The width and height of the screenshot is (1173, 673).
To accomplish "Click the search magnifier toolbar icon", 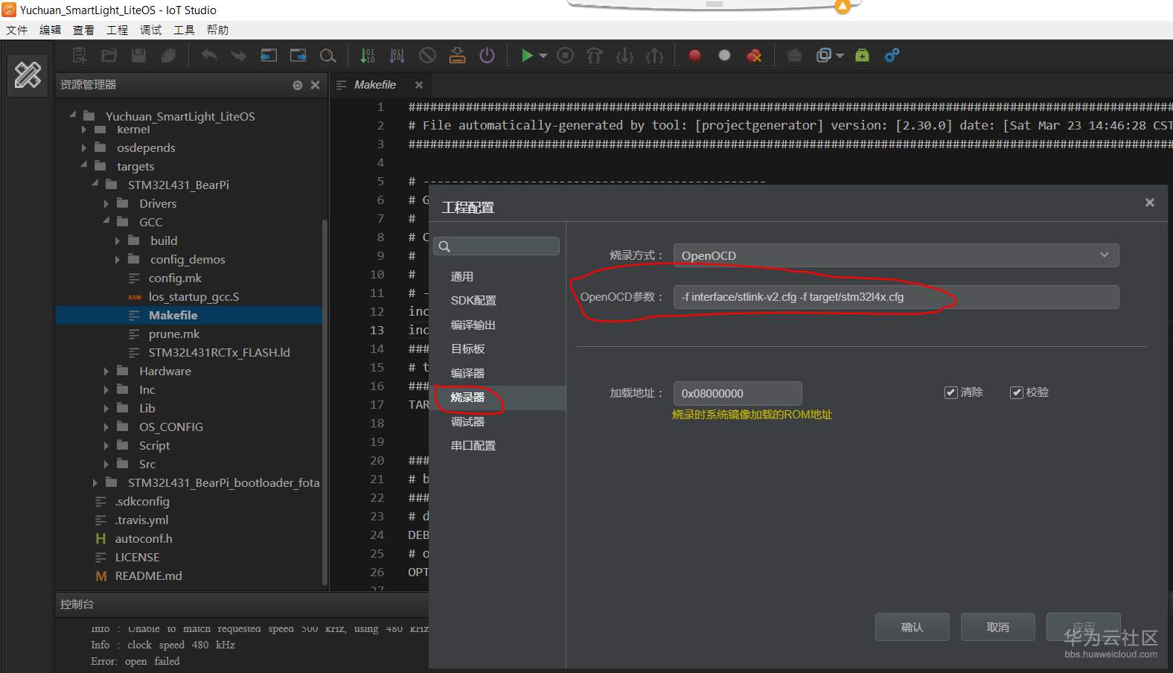I will point(327,56).
